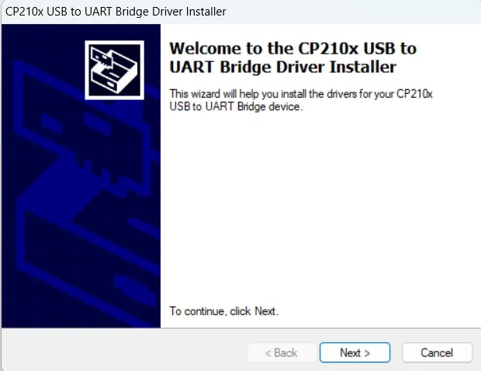Click the window title bar text
The width and height of the screenshot is (481, 371).
(116, 12)
